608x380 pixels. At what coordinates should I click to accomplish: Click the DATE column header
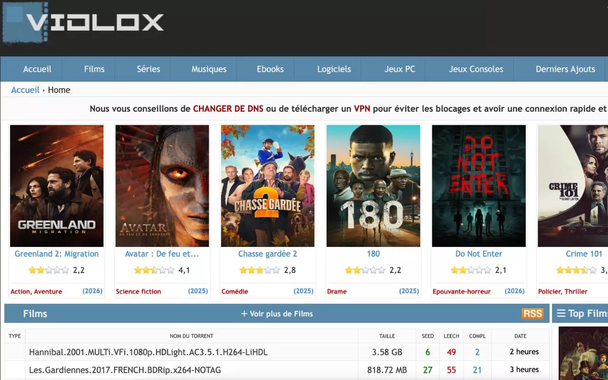[x=521, y=336]
